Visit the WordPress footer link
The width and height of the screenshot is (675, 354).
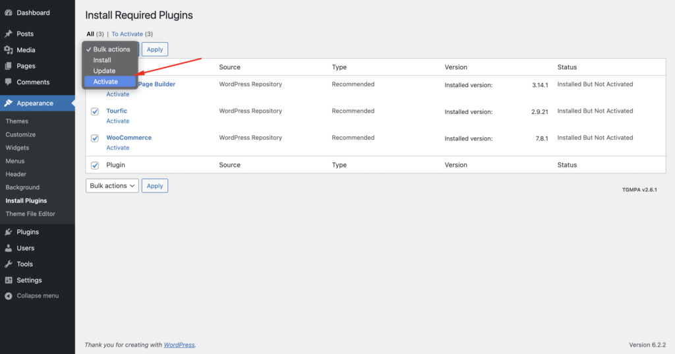click(179, 345)
